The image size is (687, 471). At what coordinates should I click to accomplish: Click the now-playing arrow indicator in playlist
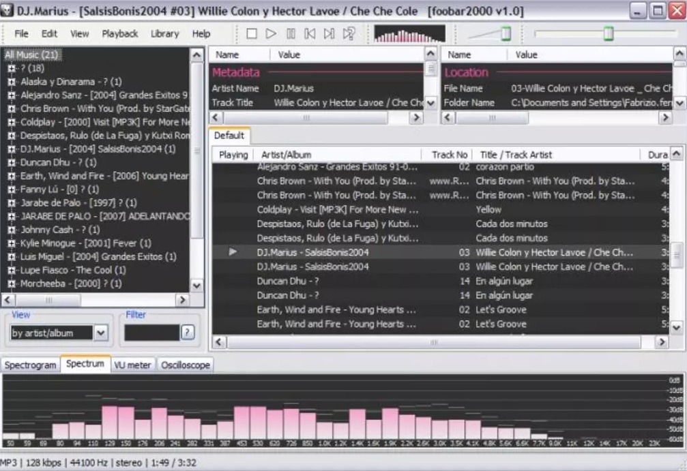tap(233, 252)
